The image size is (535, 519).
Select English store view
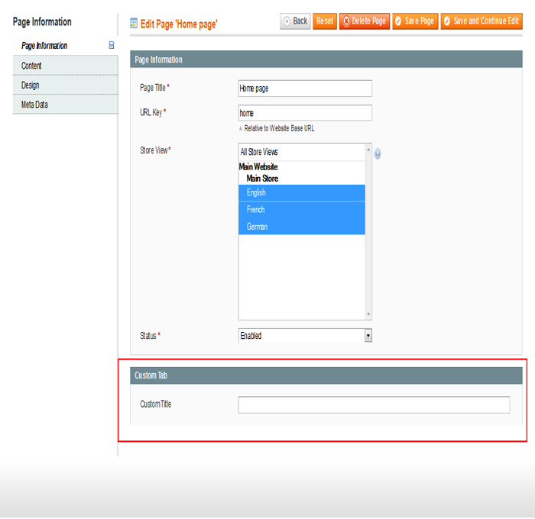302,192
